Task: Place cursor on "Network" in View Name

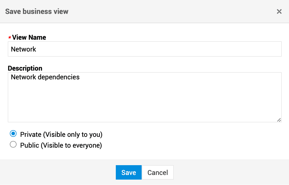Action: tap(24, 49)
